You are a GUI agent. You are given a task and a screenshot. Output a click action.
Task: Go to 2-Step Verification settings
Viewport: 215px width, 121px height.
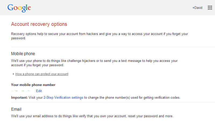pyautogui.click(x=63, y=98)
